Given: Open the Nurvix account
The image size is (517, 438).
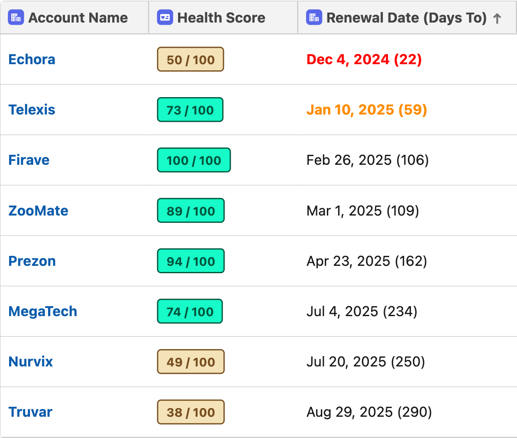Looking at the screenshot, I should click(31, 362).
